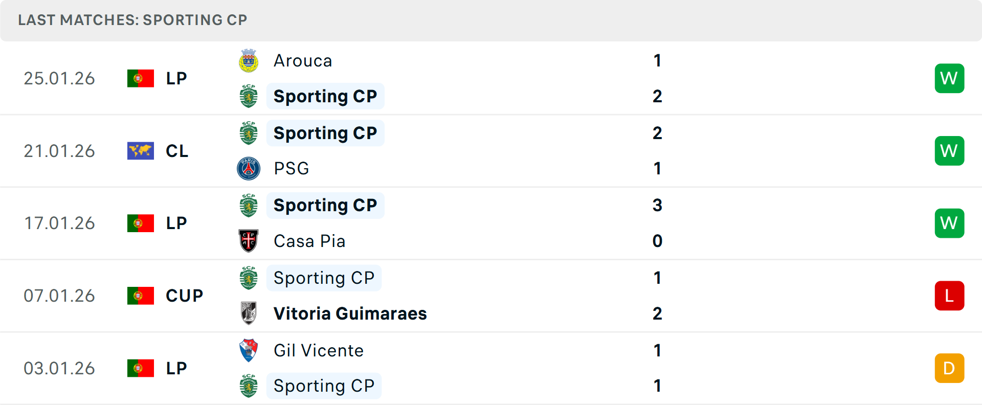This screenshot has height=405, width=982.
Task: Select the CL competition label
Action: pos(176,150)
